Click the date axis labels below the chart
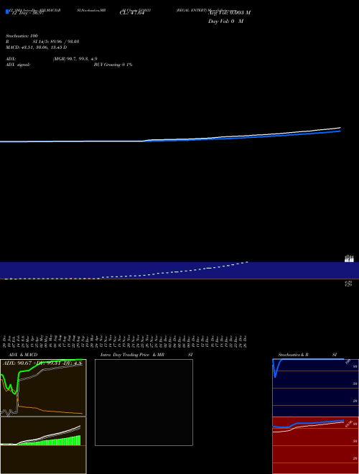The width and height of the screenshot is (359, 474). point(126,341)
